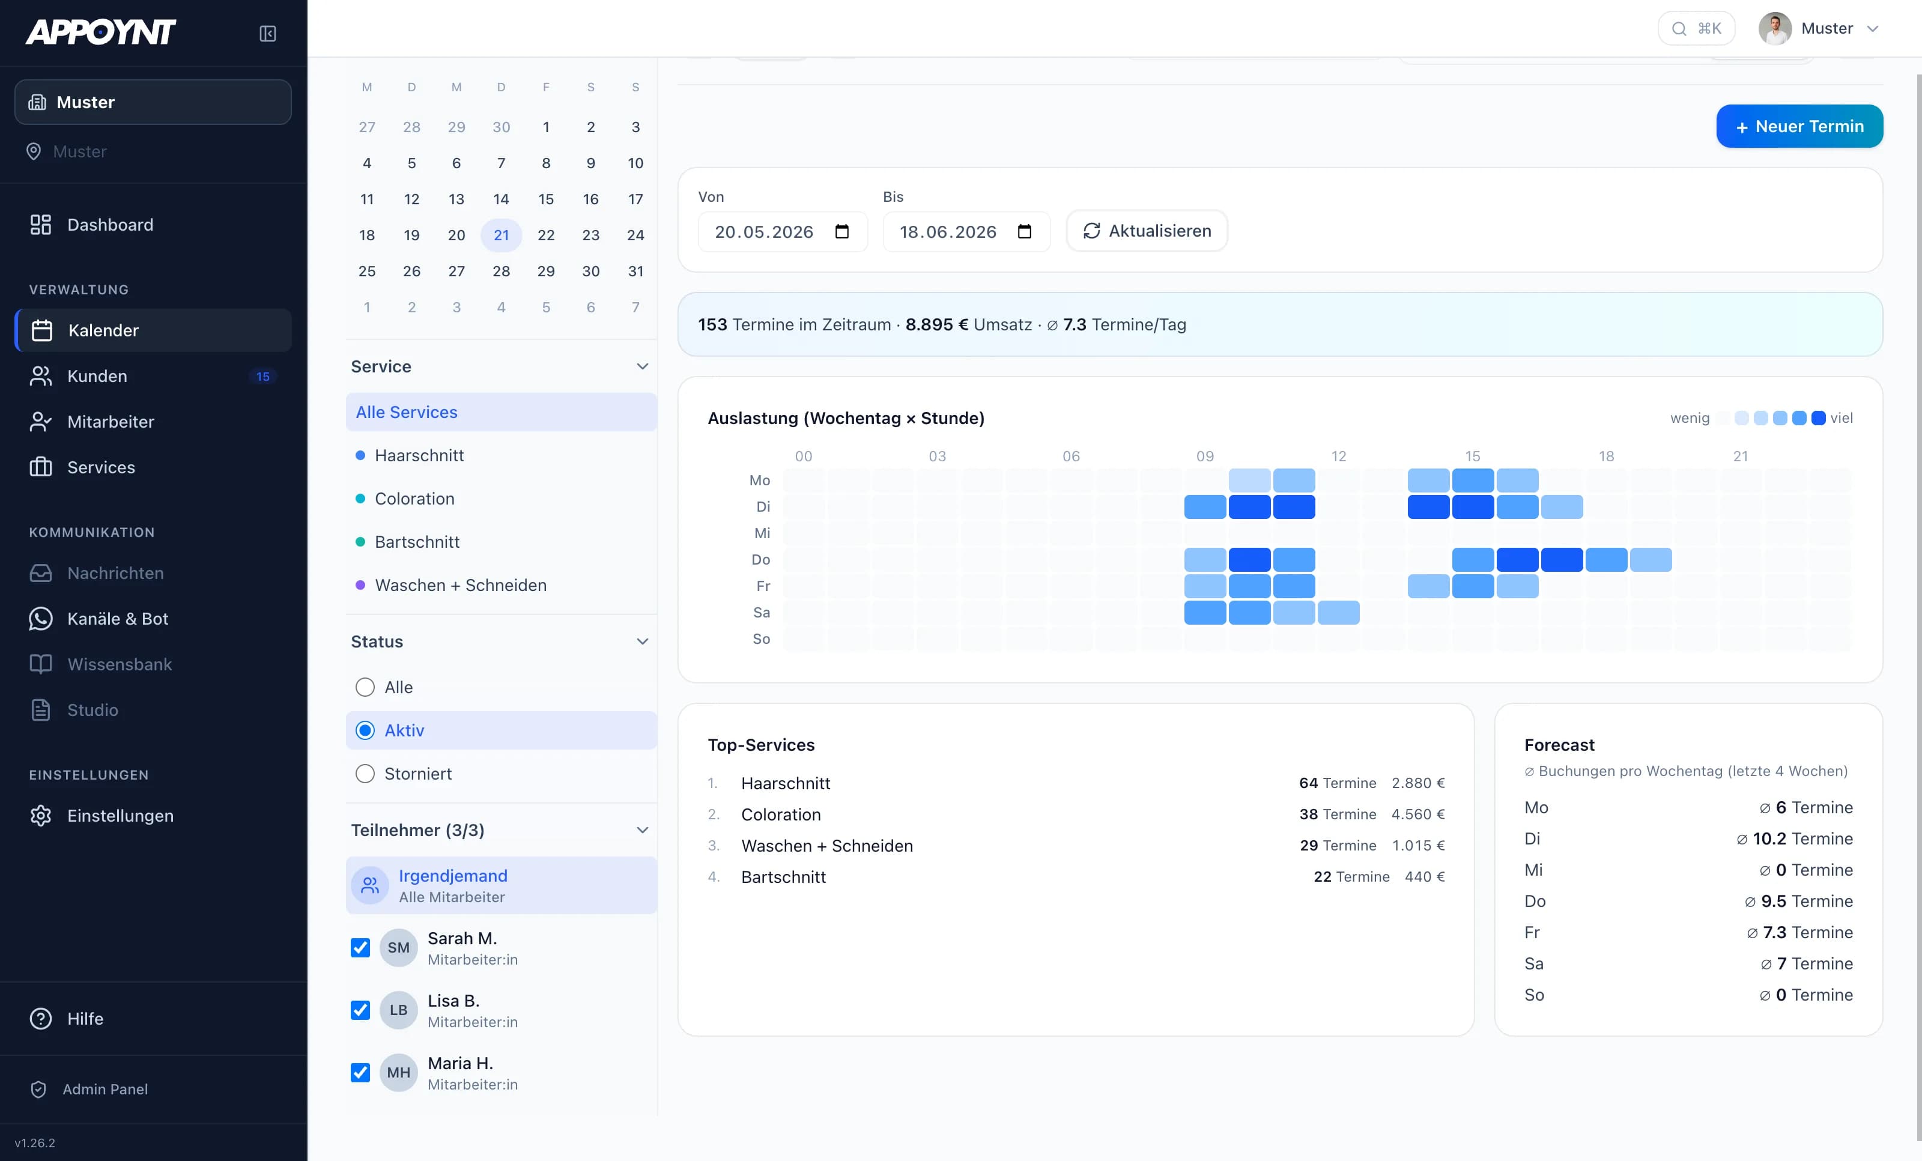Click the Aktualisieren button
The height and width of the screenshot is (1161, 1922).
click(x=1147, y=231)
